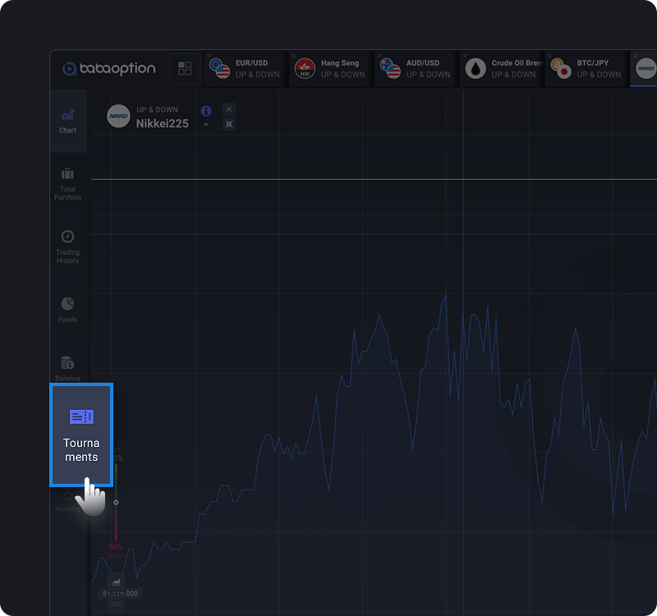657x616 pixels.
Task: Open Trading History clock icon
Action: 67,237
